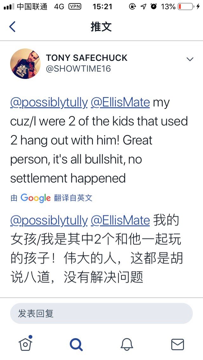Tap the back arrow icon
This screenshot has width=203, height=360.
pos(12,27)
